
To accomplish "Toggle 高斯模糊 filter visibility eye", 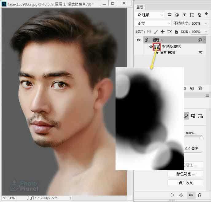I will point(156,53).
